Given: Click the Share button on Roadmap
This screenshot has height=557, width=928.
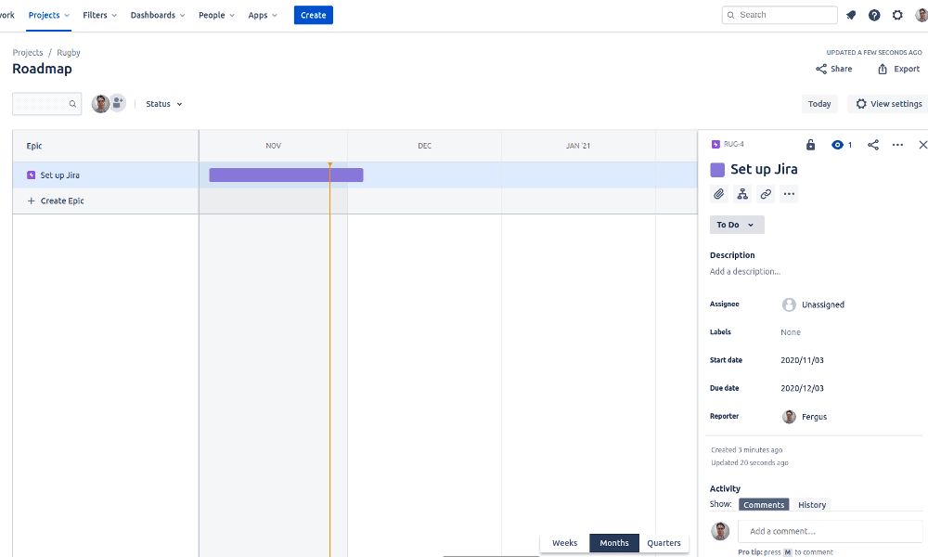Looking at the screenshot, I should pos(834,70).
